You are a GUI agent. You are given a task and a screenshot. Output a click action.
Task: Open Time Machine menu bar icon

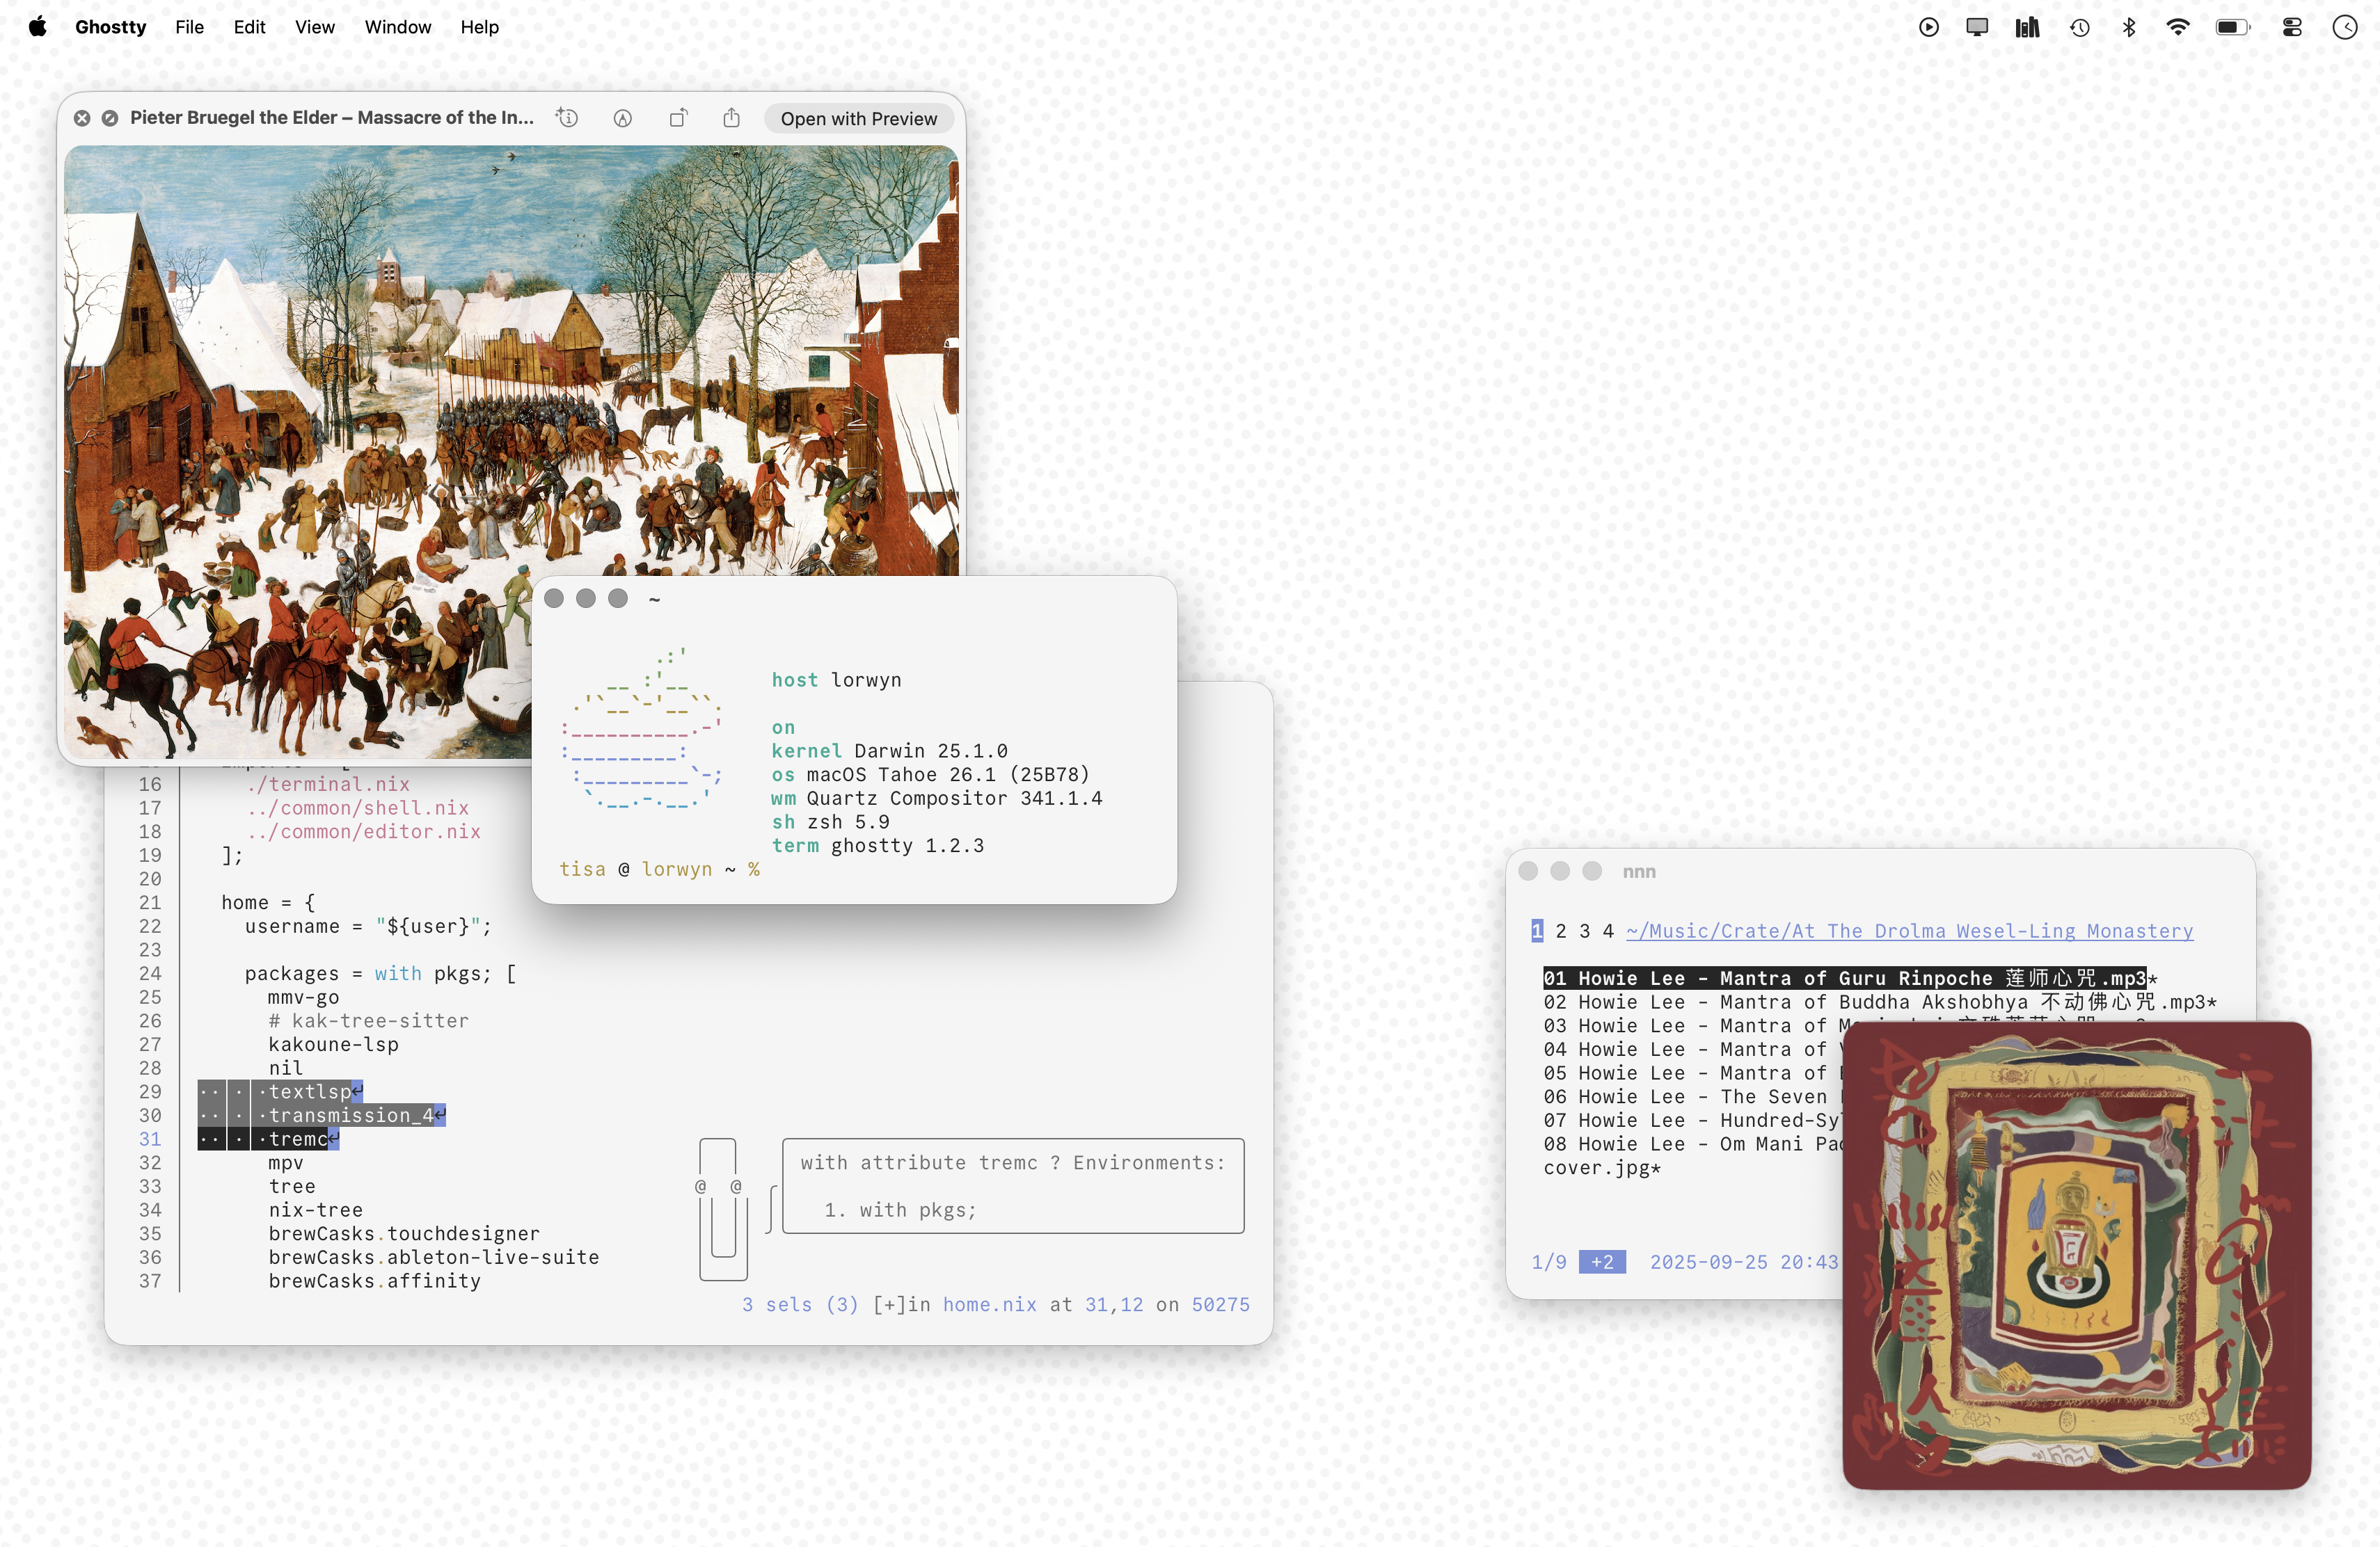coord(2079,27)
